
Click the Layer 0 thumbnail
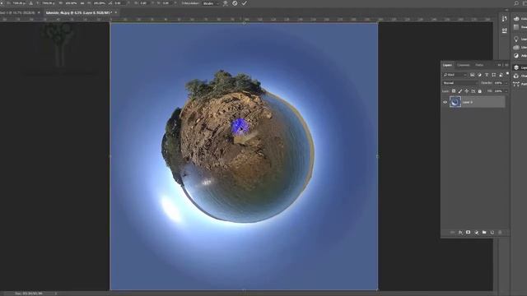455,102
